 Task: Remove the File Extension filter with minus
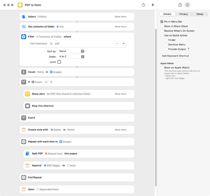coord(117,44)
